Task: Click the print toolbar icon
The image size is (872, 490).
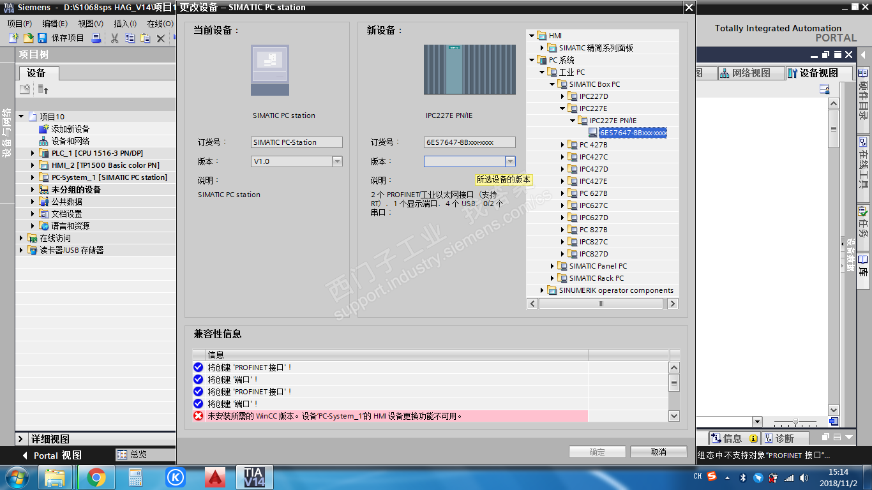Action: (x=96, y=38)
